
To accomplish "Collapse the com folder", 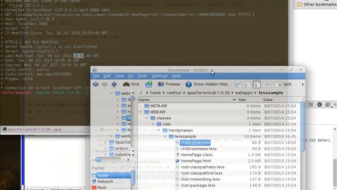I will click(153, 124).
